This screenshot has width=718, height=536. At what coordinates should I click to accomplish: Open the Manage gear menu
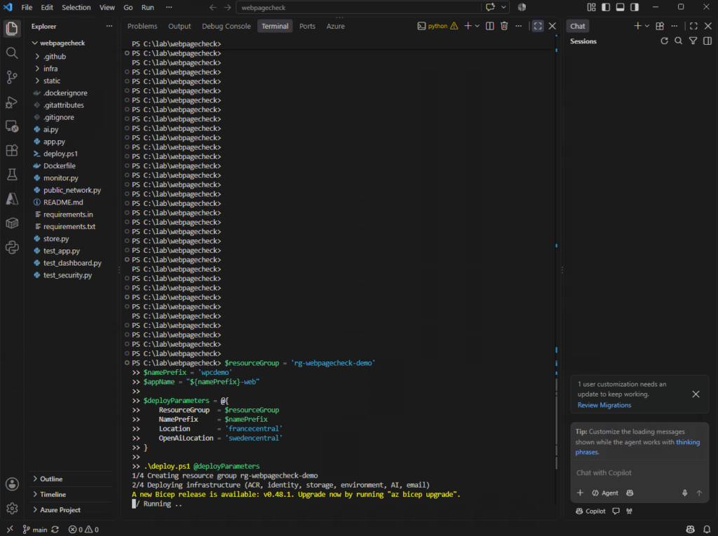(x=12, y=508)
